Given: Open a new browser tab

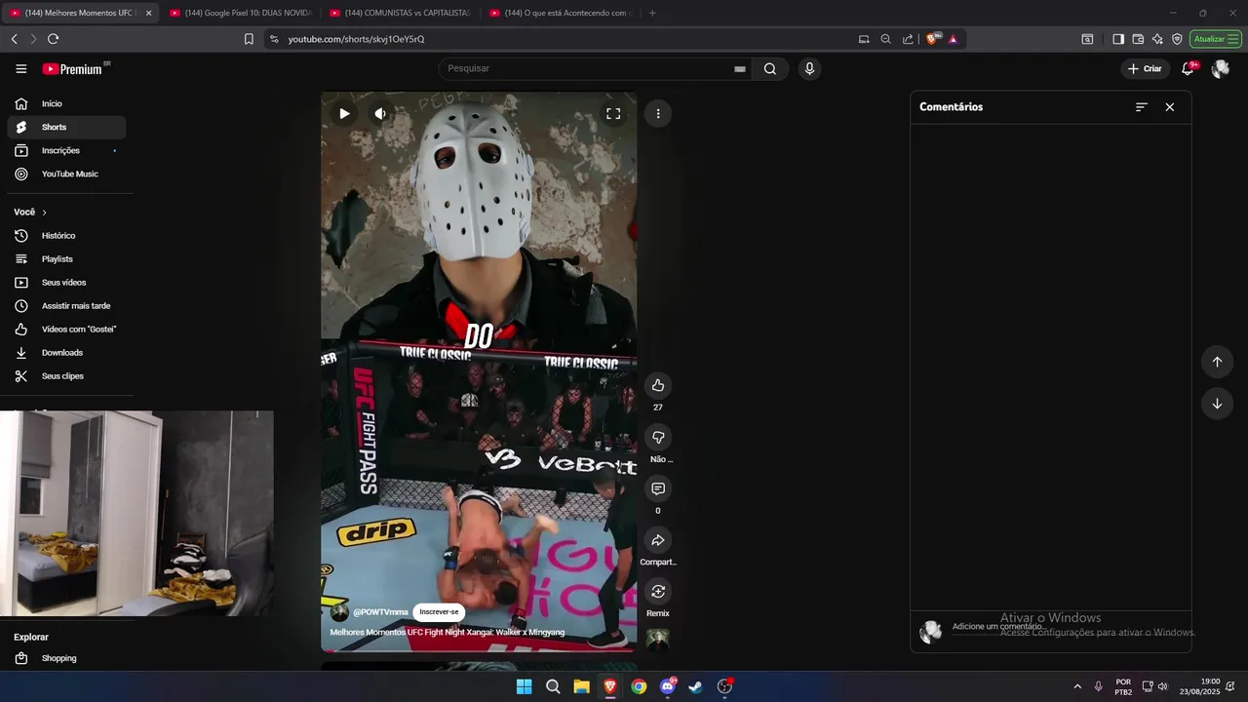Looking at the screenshot, I should pyautogui.click(x=652, y=13).
